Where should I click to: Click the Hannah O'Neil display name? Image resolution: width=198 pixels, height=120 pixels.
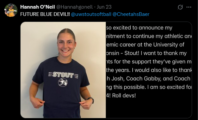tap(37, 7)
